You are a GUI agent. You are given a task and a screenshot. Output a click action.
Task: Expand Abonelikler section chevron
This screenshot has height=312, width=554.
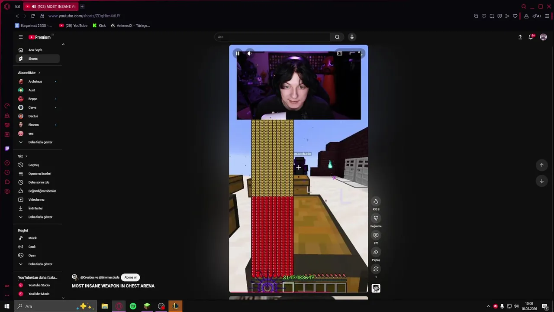(x=39, y=73)
